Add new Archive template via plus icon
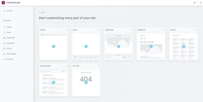203x102 pixels. [183, 46]
